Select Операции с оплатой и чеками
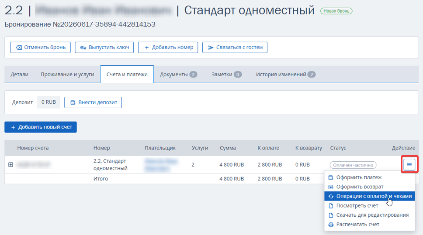 click(370, 196)
